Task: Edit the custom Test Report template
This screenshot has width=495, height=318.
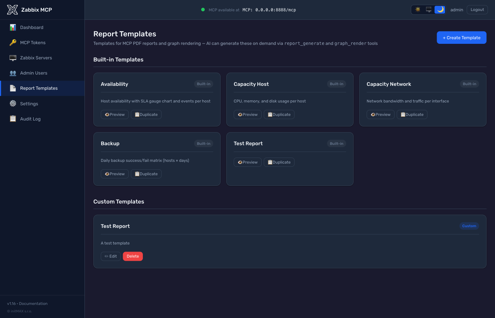Action: click(x=111, y=256)
